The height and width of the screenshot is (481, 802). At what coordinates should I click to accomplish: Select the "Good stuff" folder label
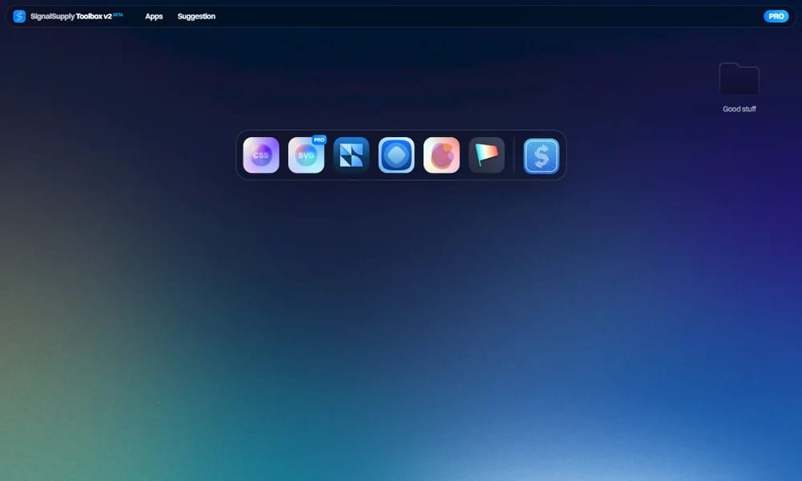point(739,109)
